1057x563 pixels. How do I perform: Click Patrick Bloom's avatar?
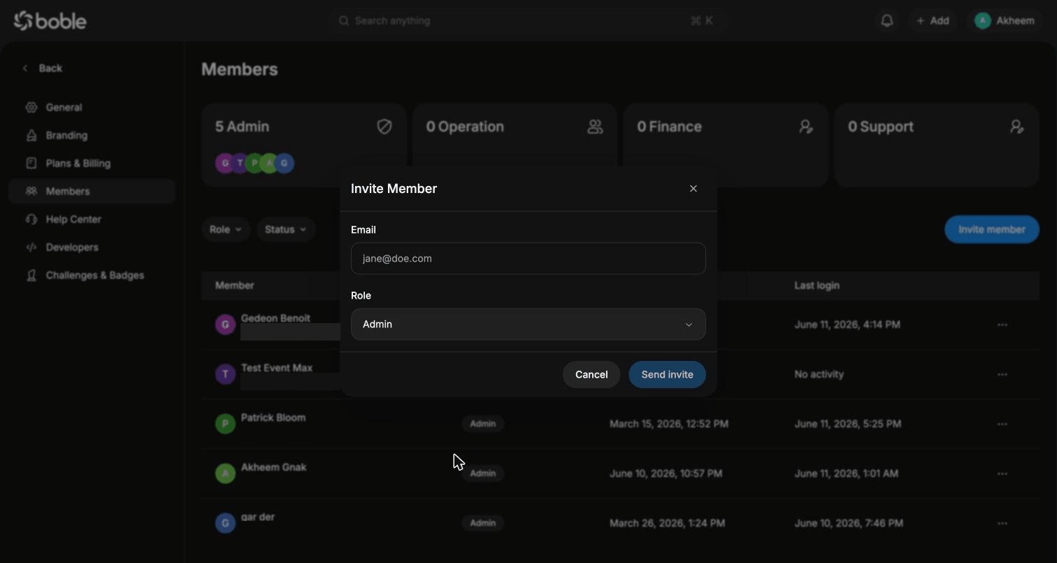point(225,424)
